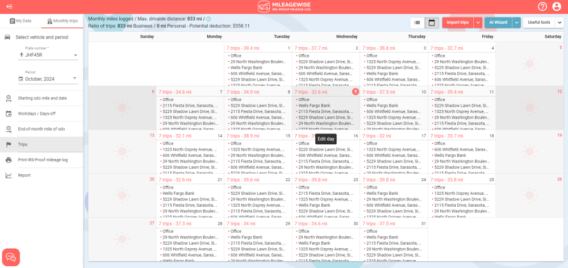568x268 pixels.
Task: Select the Monthly trips tab
Action: (62, 21)
